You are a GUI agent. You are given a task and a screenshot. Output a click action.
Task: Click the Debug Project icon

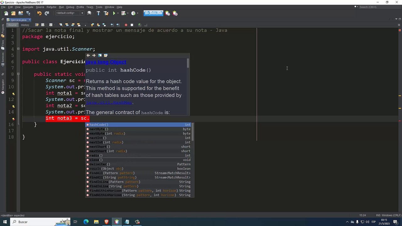(x=123, y=13)
